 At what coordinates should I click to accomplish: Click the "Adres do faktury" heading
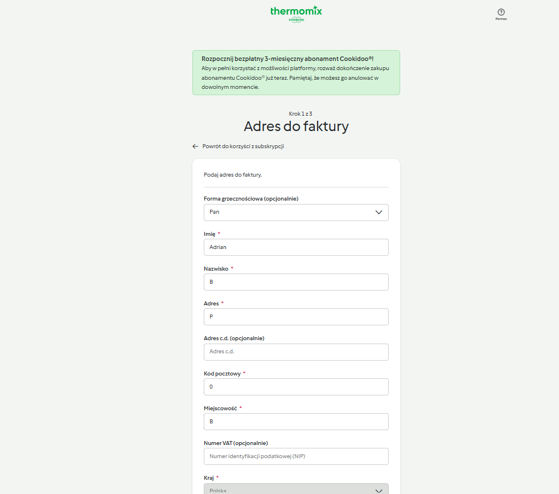click(296, 126)
